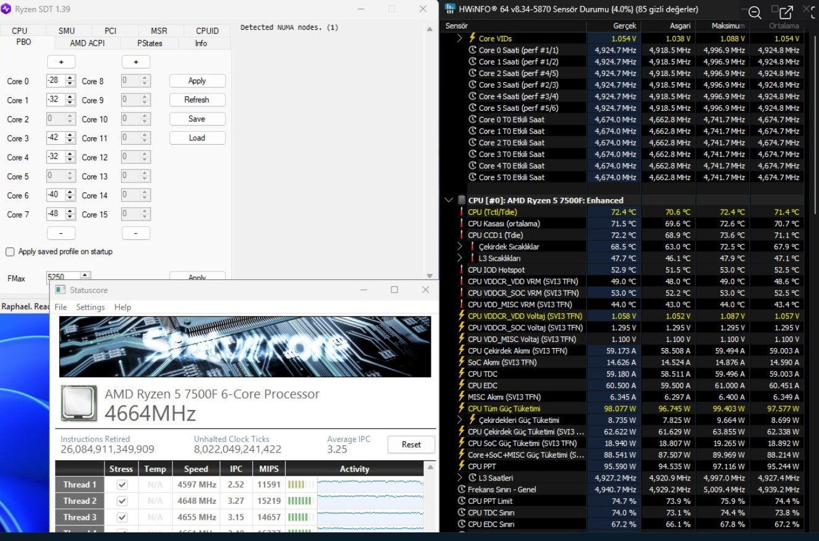Click lightning icon of CPU VDDCR_VDD Voltaj row

(x=461, y=316)
